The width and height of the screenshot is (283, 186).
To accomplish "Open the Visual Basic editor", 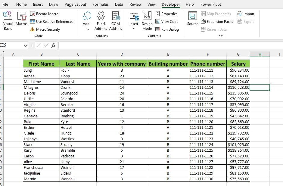I will (x=8, y=21).
